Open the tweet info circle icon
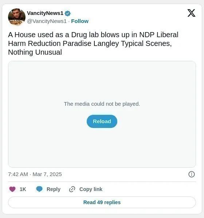The height and width of the screenshot is (218, 204). click(x=192, y=174)
